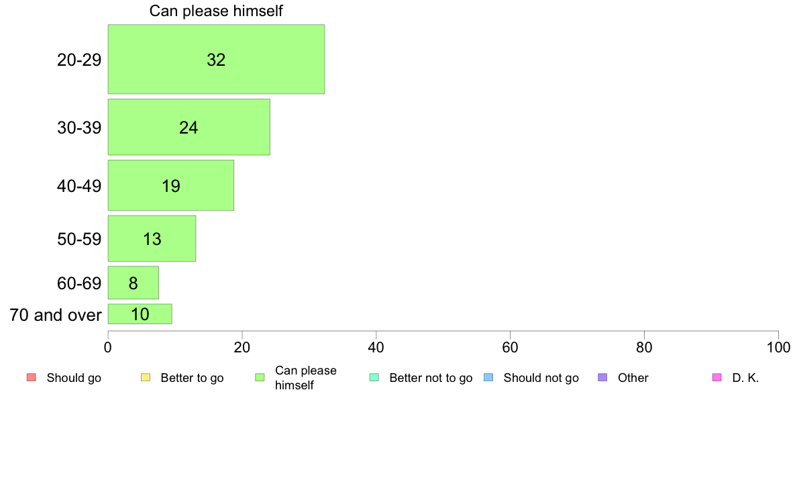The width and height of the screenshot is (797, 494).
Task: Click the Better not to go legend label
Action: 431,378
